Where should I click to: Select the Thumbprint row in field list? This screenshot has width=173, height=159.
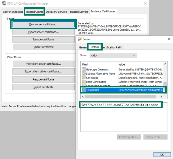coord(123,90)
